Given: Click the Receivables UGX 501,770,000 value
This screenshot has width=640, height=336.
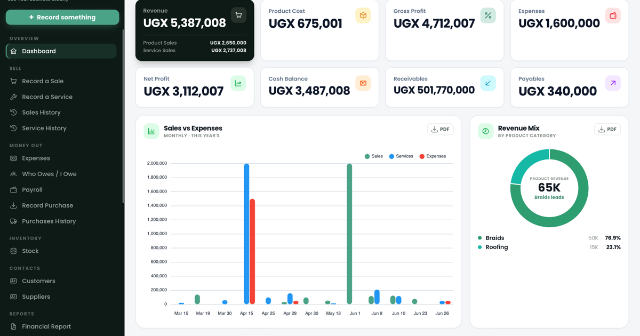Looking at the screenshot, I should (434, 90).
